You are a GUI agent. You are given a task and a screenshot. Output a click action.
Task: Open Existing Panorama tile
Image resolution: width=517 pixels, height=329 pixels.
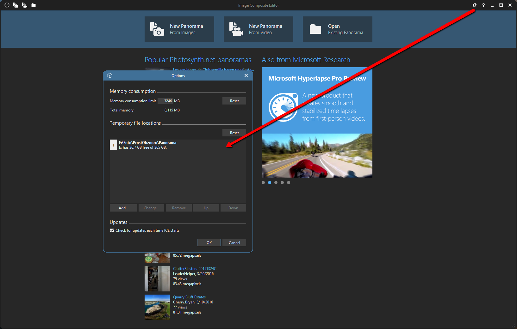pos(337,29)
